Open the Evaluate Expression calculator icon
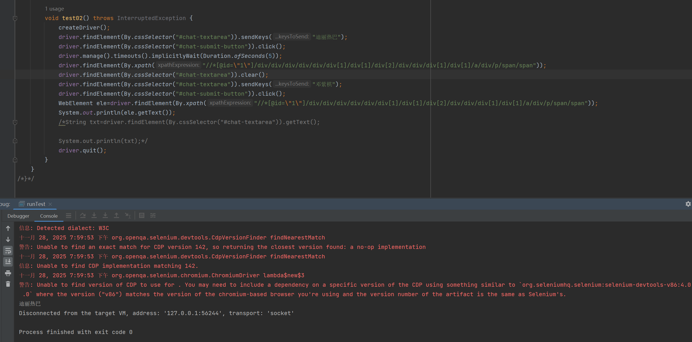This screenshot has width=692, height=342. (141, 215)
